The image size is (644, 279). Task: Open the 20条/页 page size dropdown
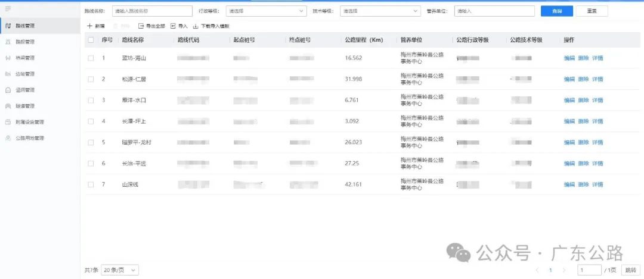pos(119,270)
